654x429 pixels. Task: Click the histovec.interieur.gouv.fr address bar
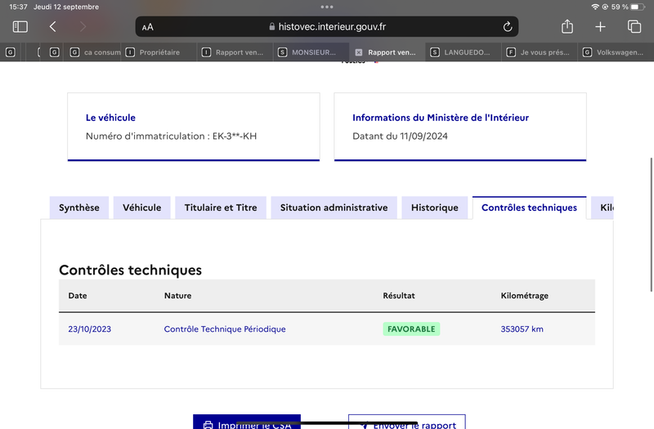(327, 27)
